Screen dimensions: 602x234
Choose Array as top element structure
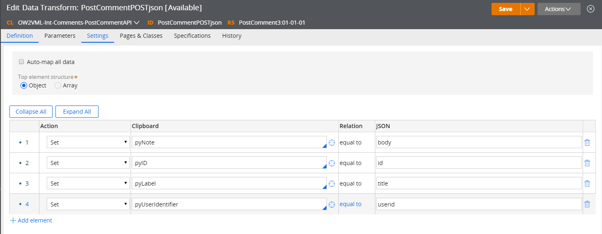[58, 85]
